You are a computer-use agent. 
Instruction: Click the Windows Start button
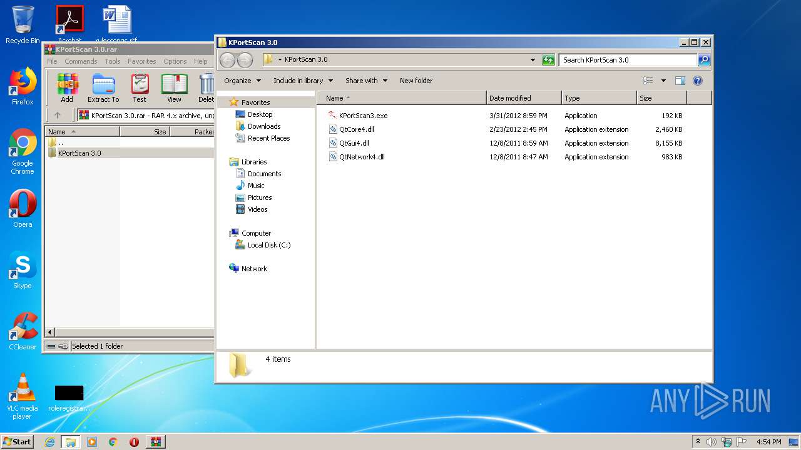click(17, 441)
